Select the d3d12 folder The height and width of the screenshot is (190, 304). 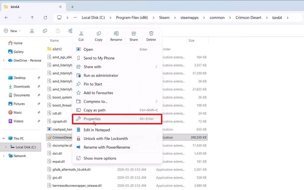tap(57, 49)
